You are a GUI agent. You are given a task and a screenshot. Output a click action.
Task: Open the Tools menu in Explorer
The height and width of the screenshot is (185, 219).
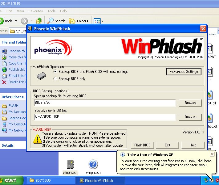tap(51, 11)
